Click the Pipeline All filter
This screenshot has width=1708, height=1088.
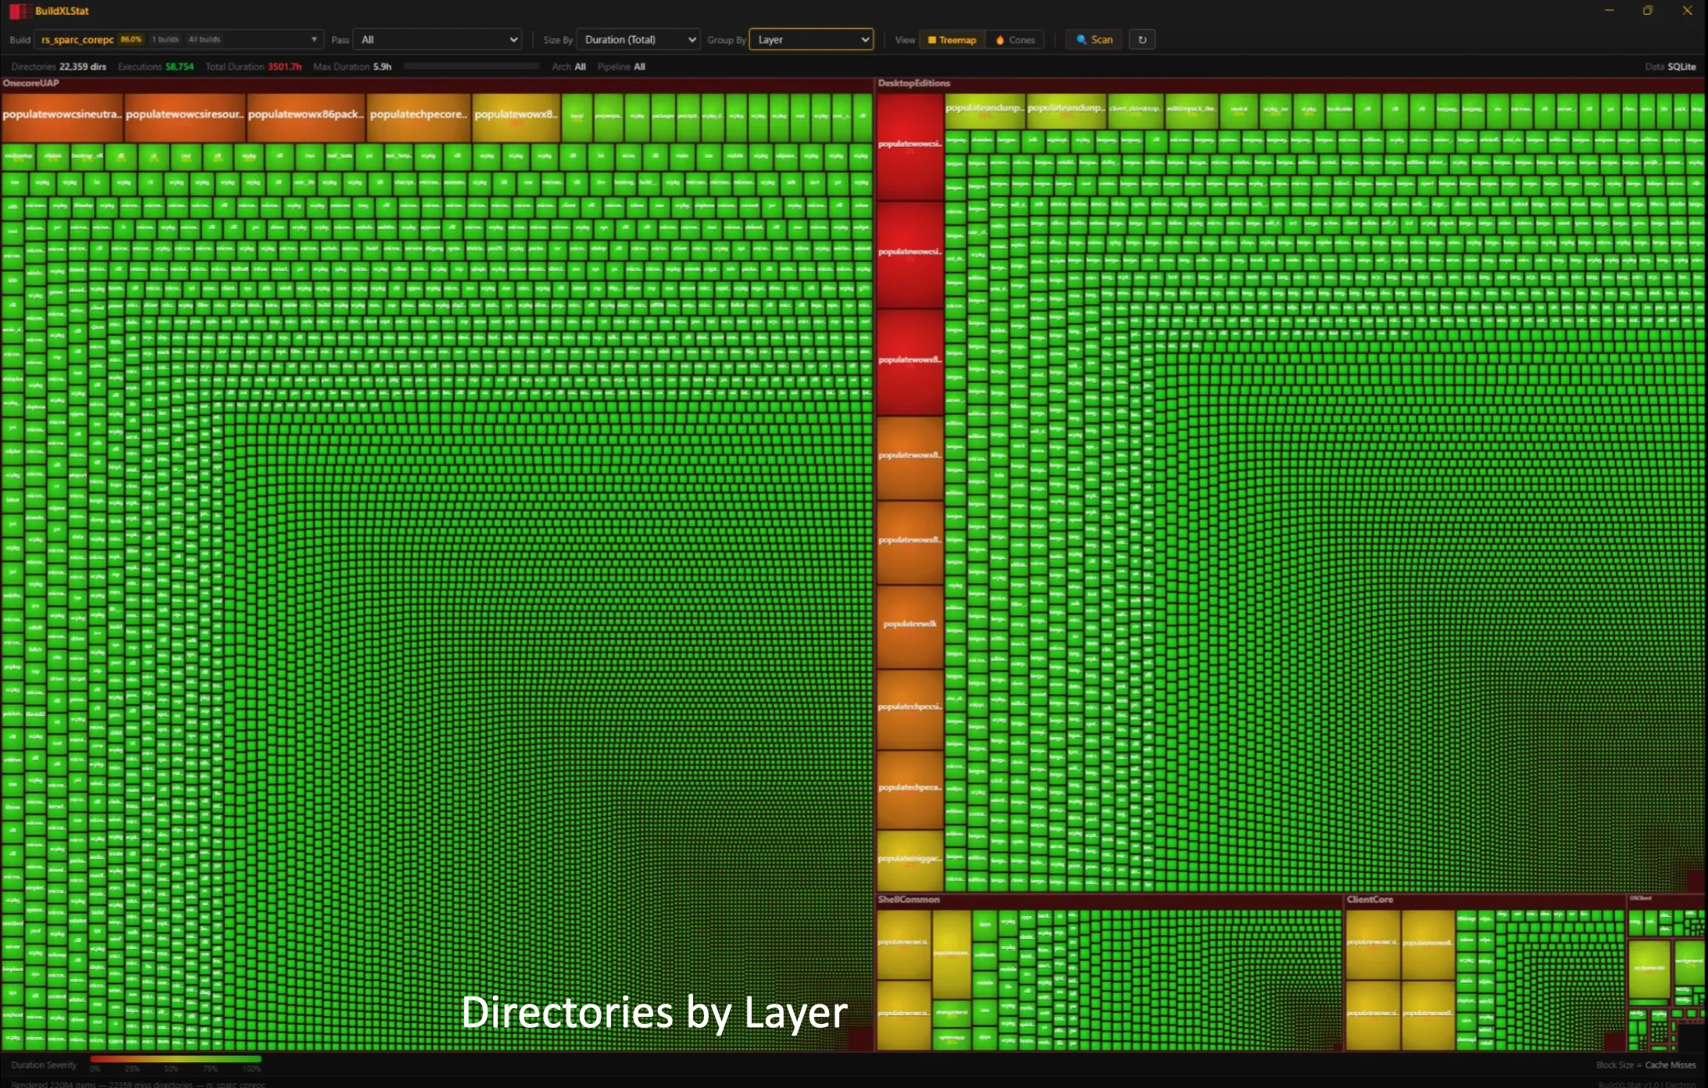pyautogui.click(x=621, y=66)
